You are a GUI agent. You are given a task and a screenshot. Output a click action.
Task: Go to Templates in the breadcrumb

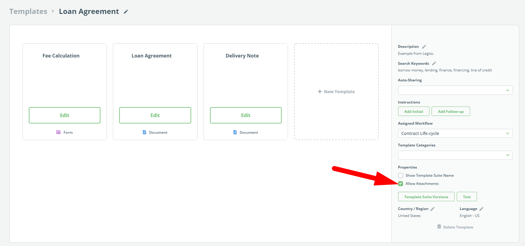point(28,11)
